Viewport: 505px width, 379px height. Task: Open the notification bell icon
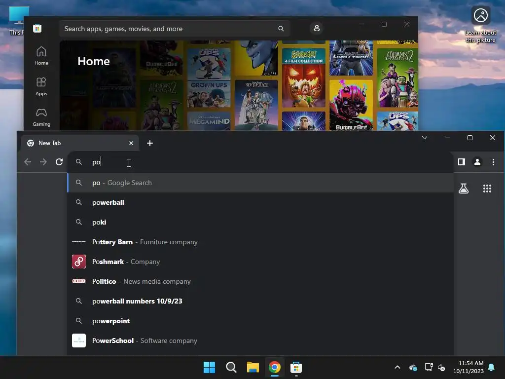492,367
